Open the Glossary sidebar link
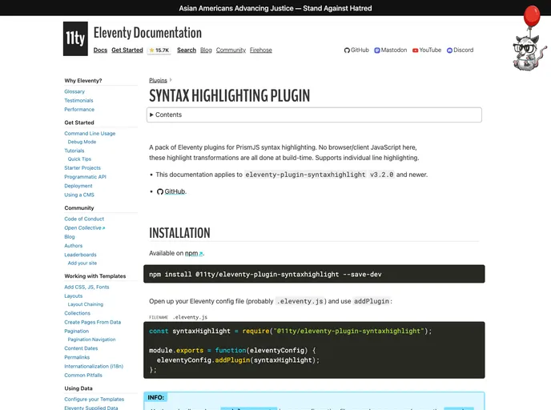Viewport: 551px width, 410px height. tap(74, 91)
